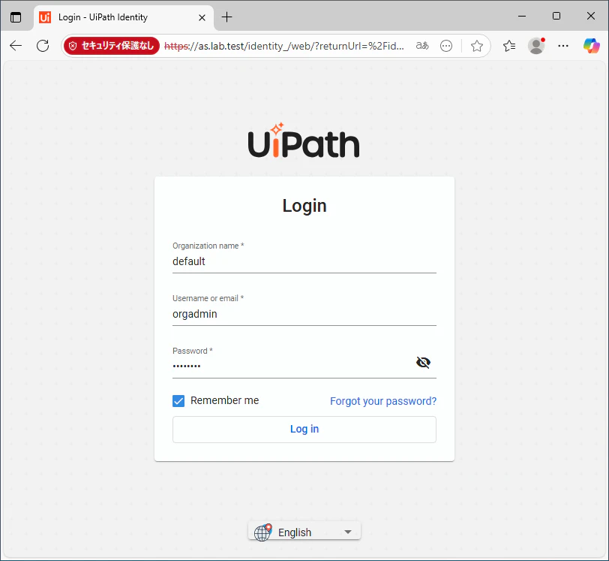Click the Remember me label
Viewport: 609px width, 561px height.
224,400
